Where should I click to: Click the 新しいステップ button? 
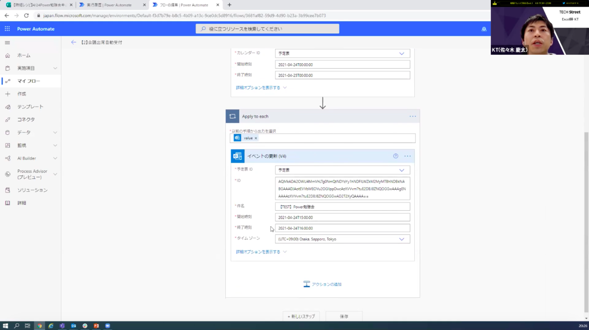pyautogui.click(x=301, y=316)
